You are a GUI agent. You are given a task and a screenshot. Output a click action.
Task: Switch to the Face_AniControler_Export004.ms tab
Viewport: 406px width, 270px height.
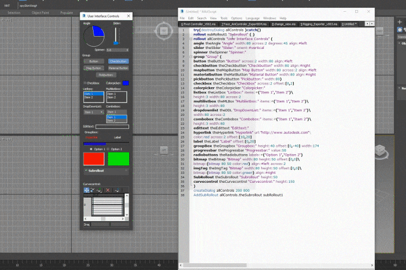coord(244,24)
